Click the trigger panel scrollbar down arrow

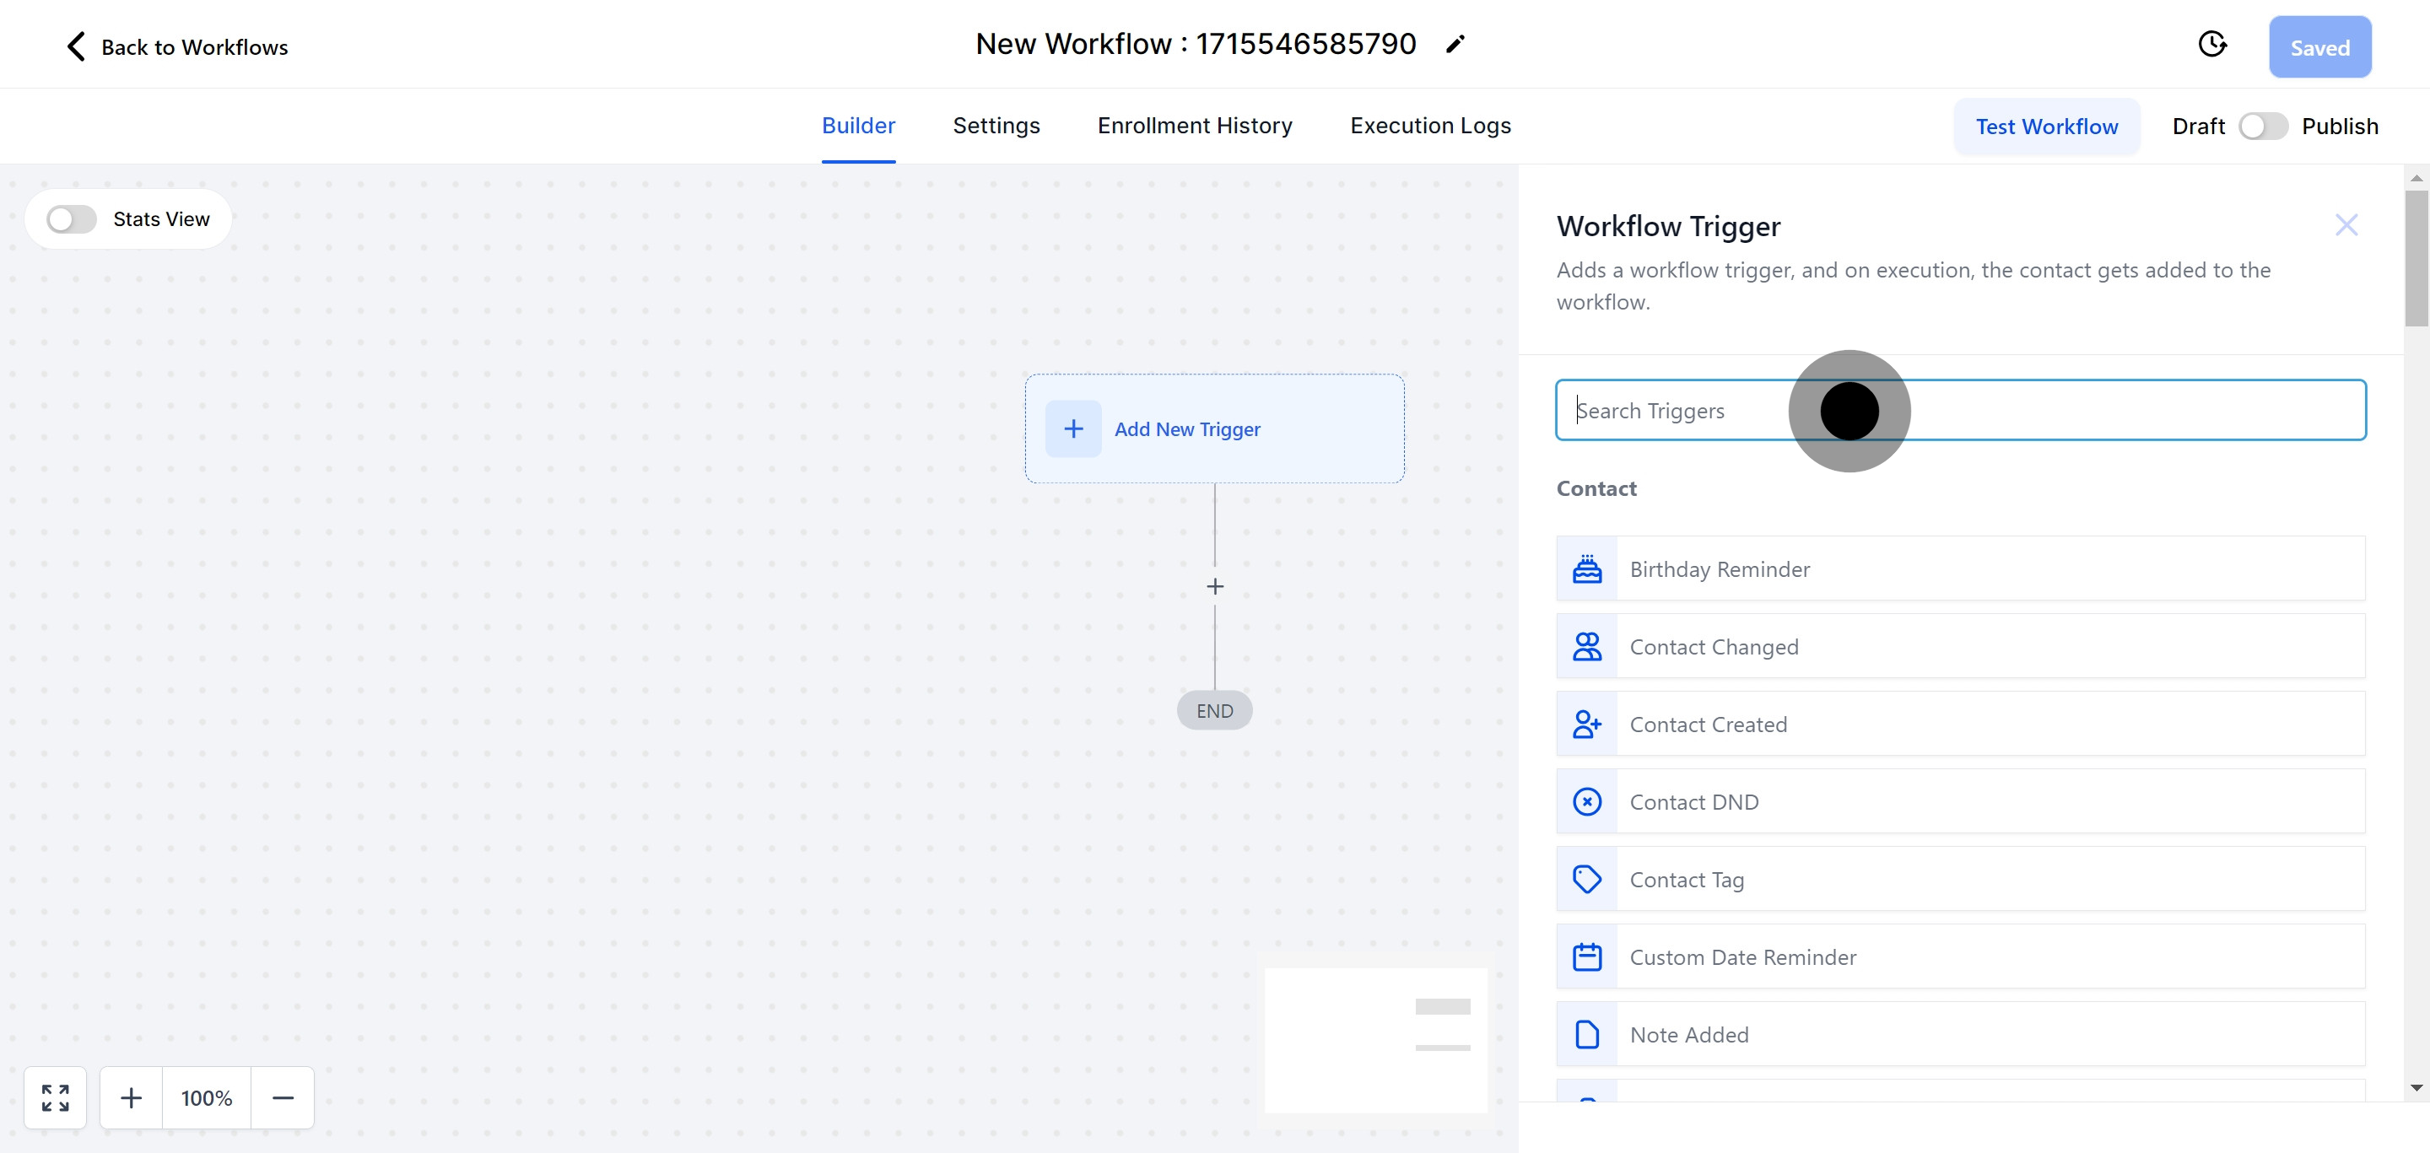2416,1088
